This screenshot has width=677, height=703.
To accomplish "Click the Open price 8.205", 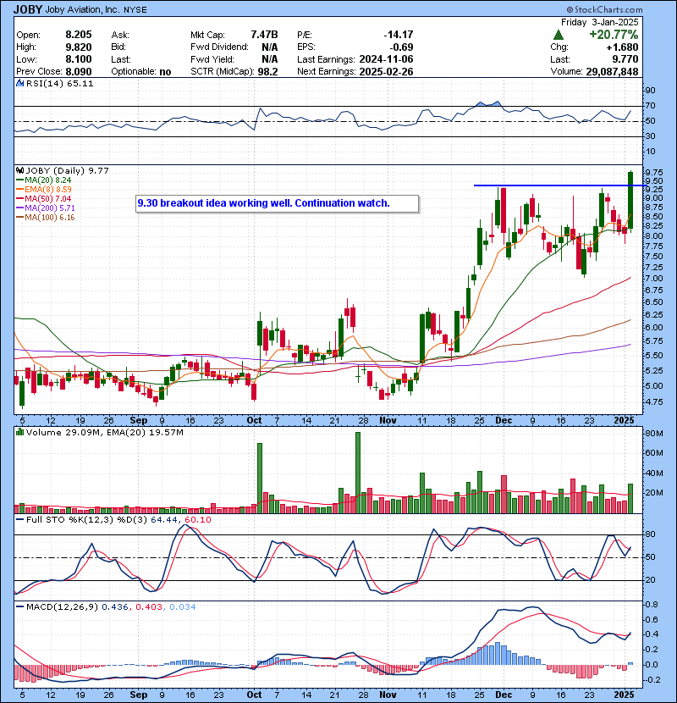I will point(79,35).
